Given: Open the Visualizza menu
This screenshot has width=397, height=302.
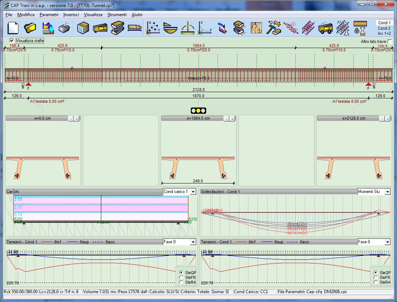Looking at the screenshot, I should click(x=93, y=15).
